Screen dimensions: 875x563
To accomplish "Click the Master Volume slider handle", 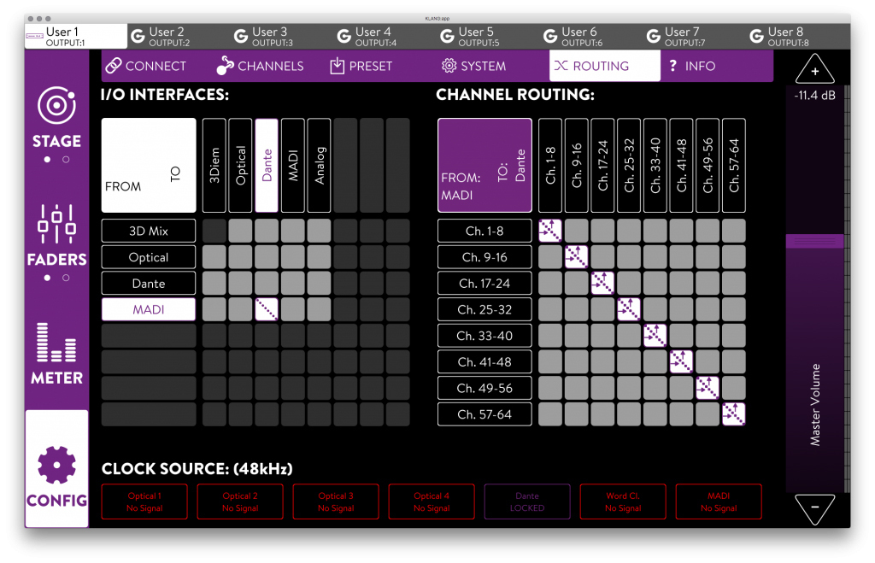I will 814,242.
